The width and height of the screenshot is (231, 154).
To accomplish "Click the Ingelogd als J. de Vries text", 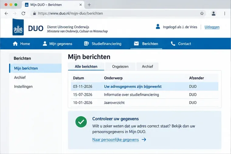I will click(180, 27).
